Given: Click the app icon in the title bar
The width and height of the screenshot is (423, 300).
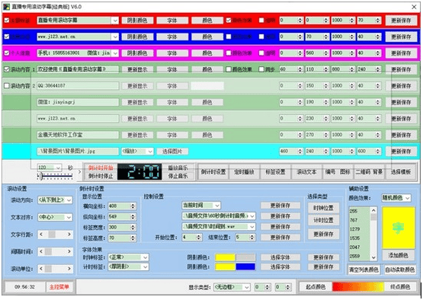Looking at the screenshot, I should click(x=6, y=6).
